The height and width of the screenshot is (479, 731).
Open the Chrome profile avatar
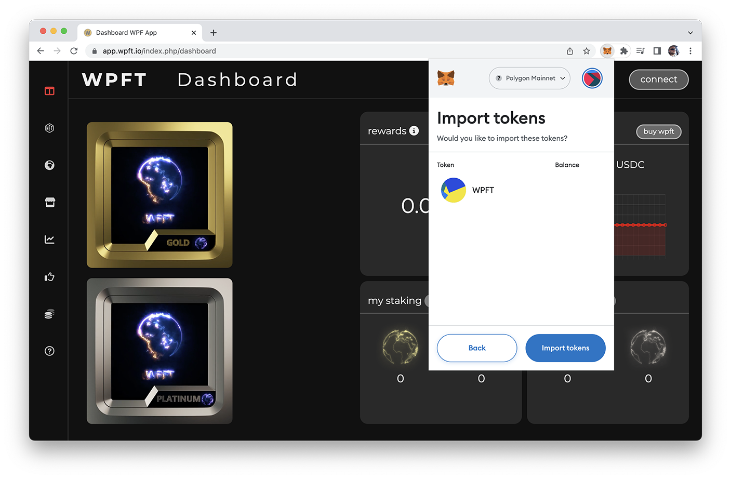click(x=674, y=51)
